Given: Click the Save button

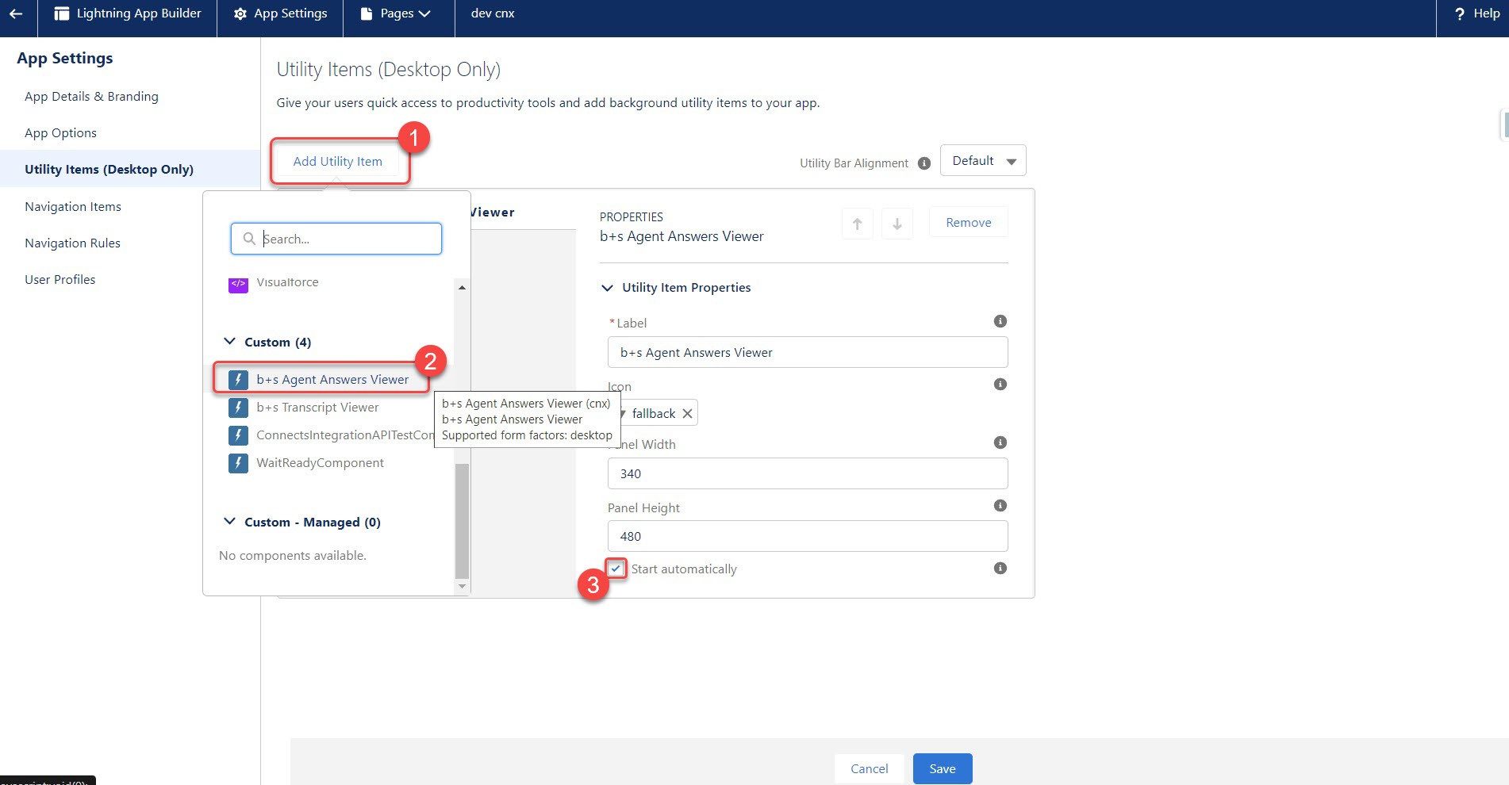Looking at the screenshot, I should point(943,768).
